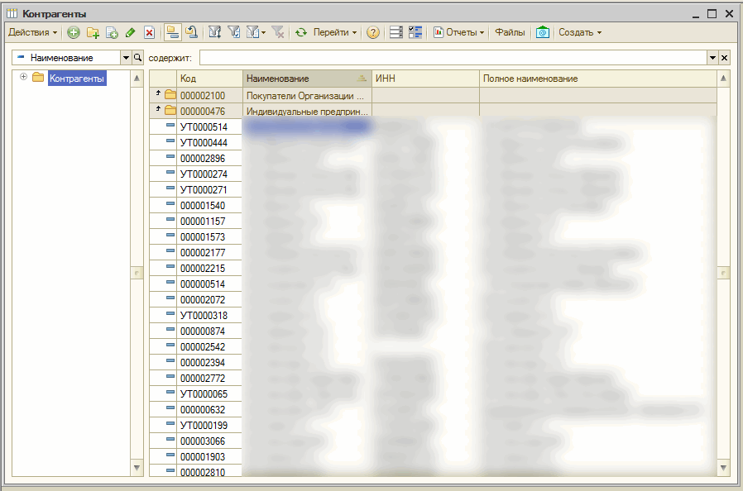
Task: Expand the Контрагенты tree node
Action: pos(23,78)
